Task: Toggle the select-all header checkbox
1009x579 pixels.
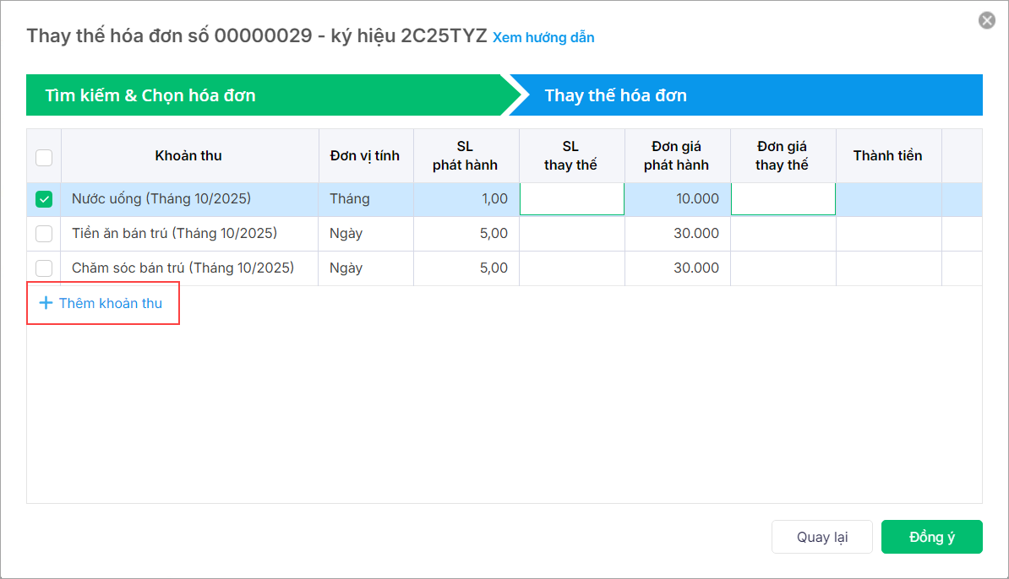Action: point(44,157)
